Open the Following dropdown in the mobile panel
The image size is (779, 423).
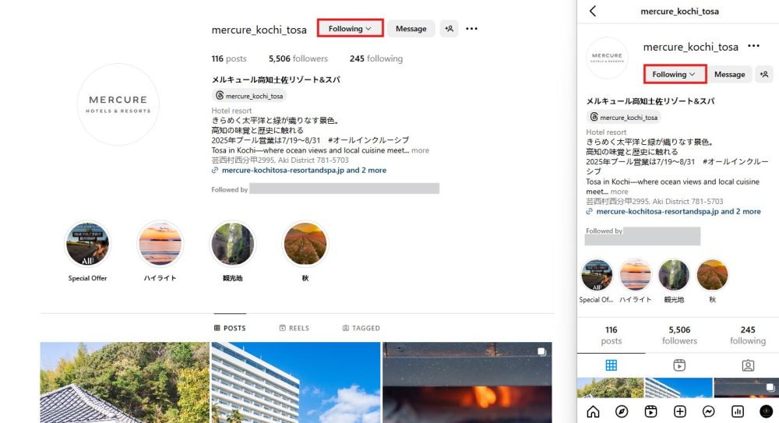pyautogui.click(x=674, y=74)
